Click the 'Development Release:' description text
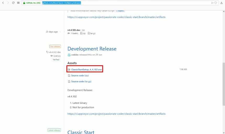The image size is (225, 134). (x=80, y=90)
